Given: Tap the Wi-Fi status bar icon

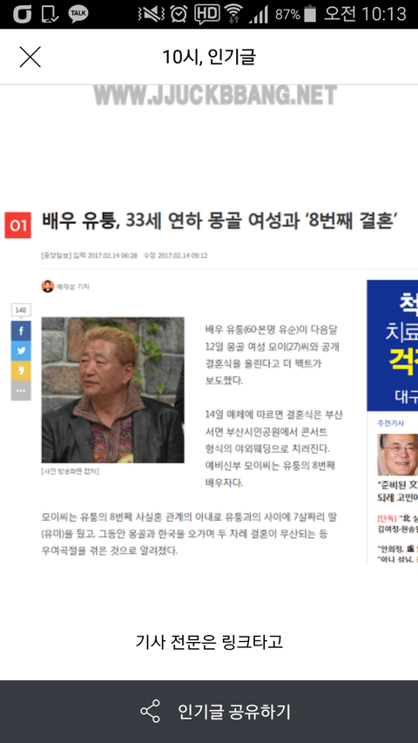Looking at the screenshot, I should pyautogui.click(x=233, y=14).
